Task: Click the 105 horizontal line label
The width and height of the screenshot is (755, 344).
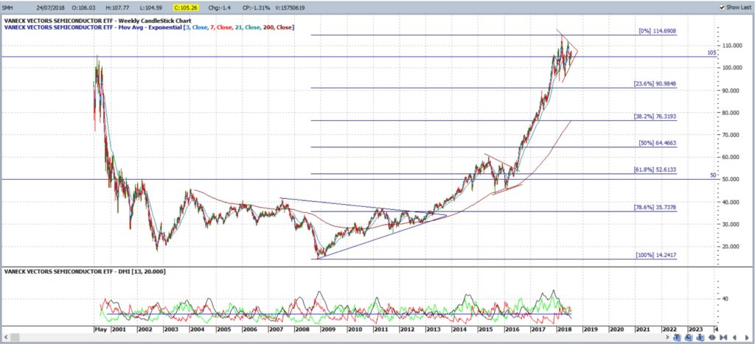Action: [711, 53]
